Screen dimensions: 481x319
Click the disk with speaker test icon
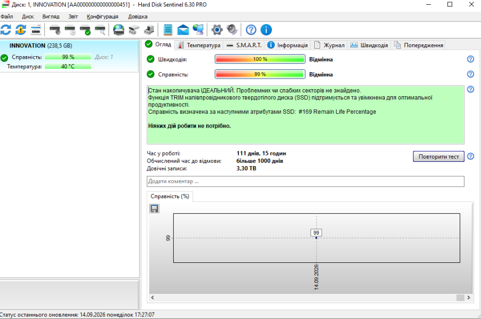tap(55, 30)
